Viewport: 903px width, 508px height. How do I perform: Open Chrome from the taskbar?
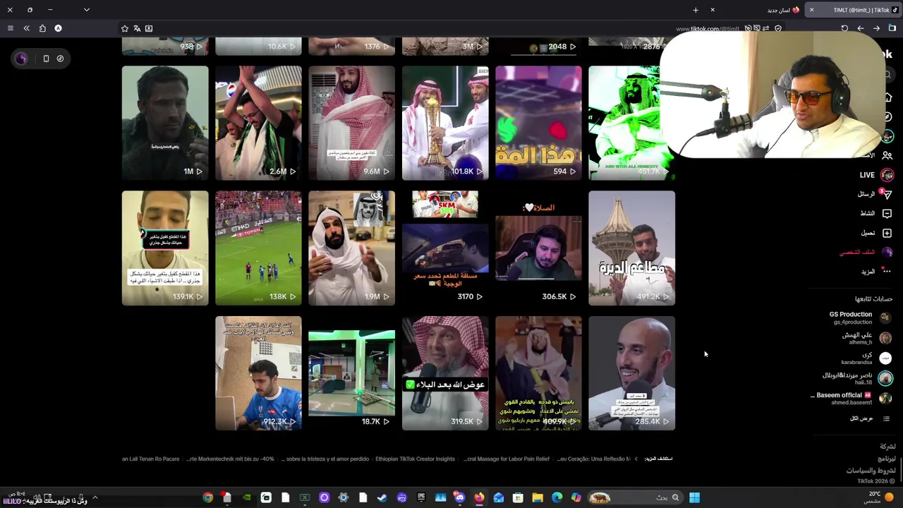(207, 498)
